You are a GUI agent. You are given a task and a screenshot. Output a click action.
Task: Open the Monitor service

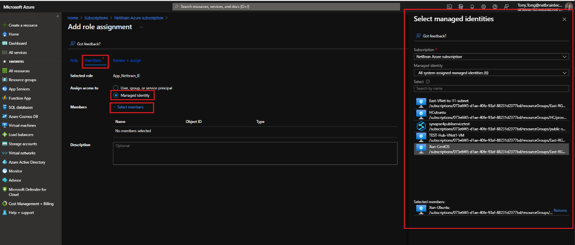[18, 171]
